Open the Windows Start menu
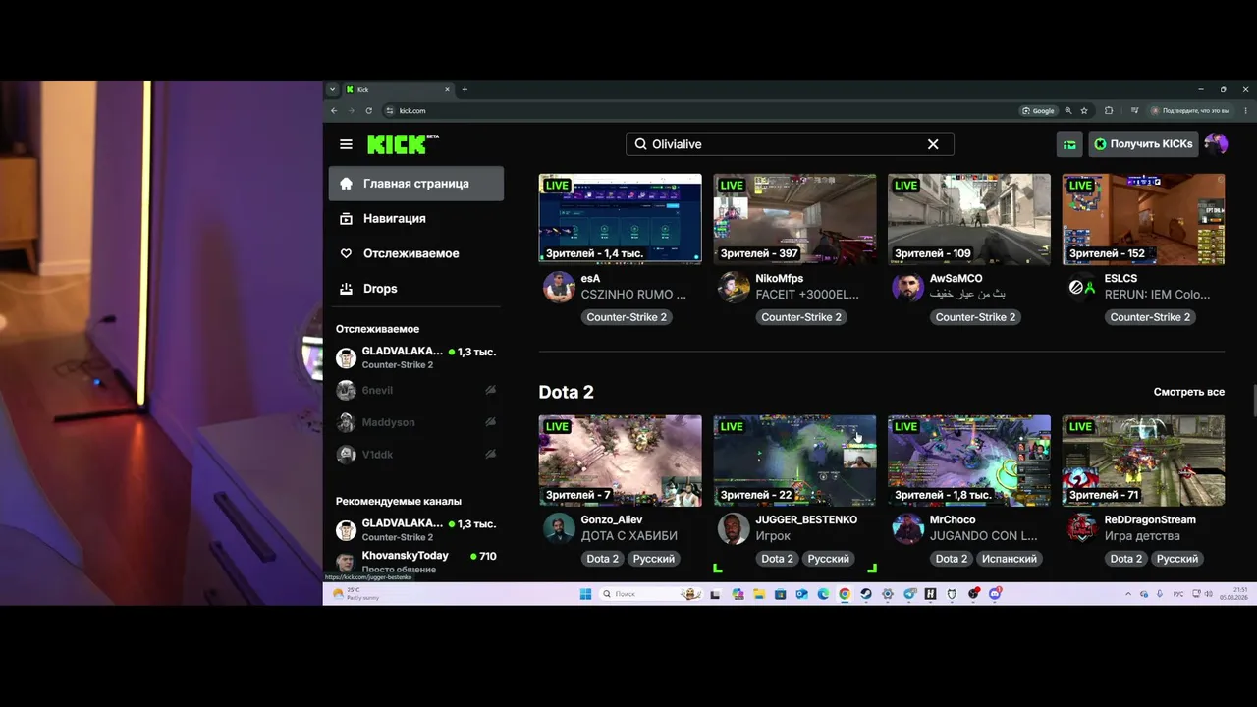The height and width of the screenshot is (707, 1257). coord(585,594)
